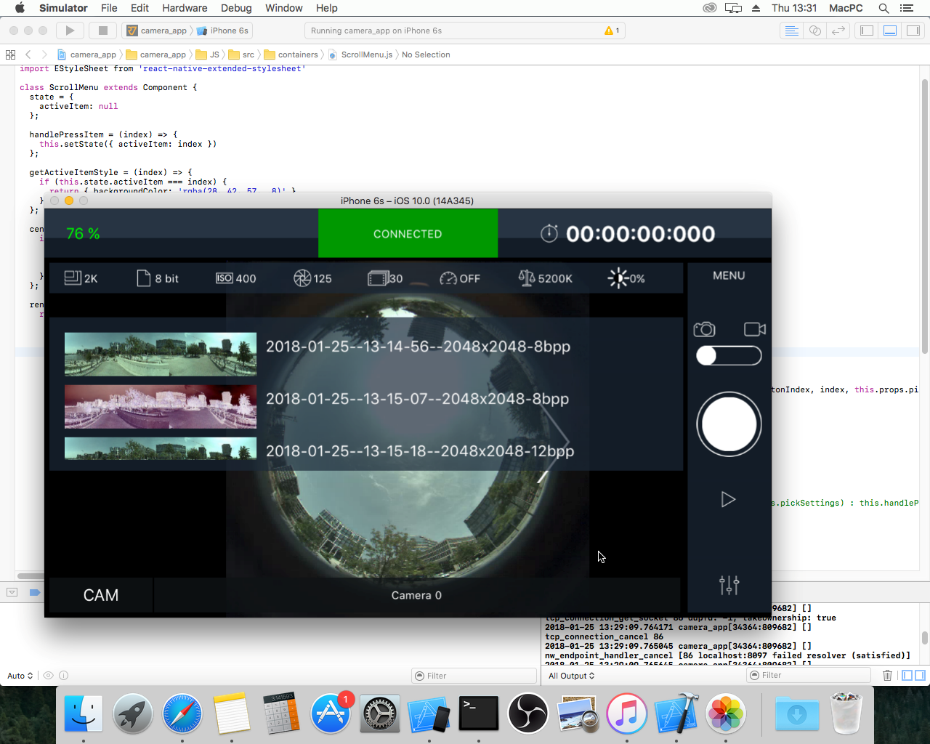This screenshot has height=744, width=930.
Task: Expand the ScrollMenu.js breadcrumb
Action: click(360, 54)
